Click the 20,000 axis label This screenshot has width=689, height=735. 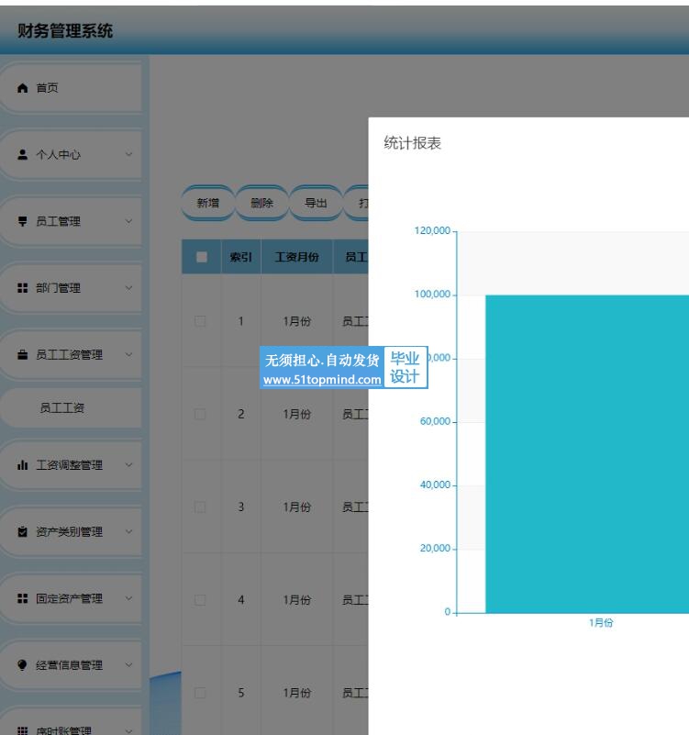(435, 548)
